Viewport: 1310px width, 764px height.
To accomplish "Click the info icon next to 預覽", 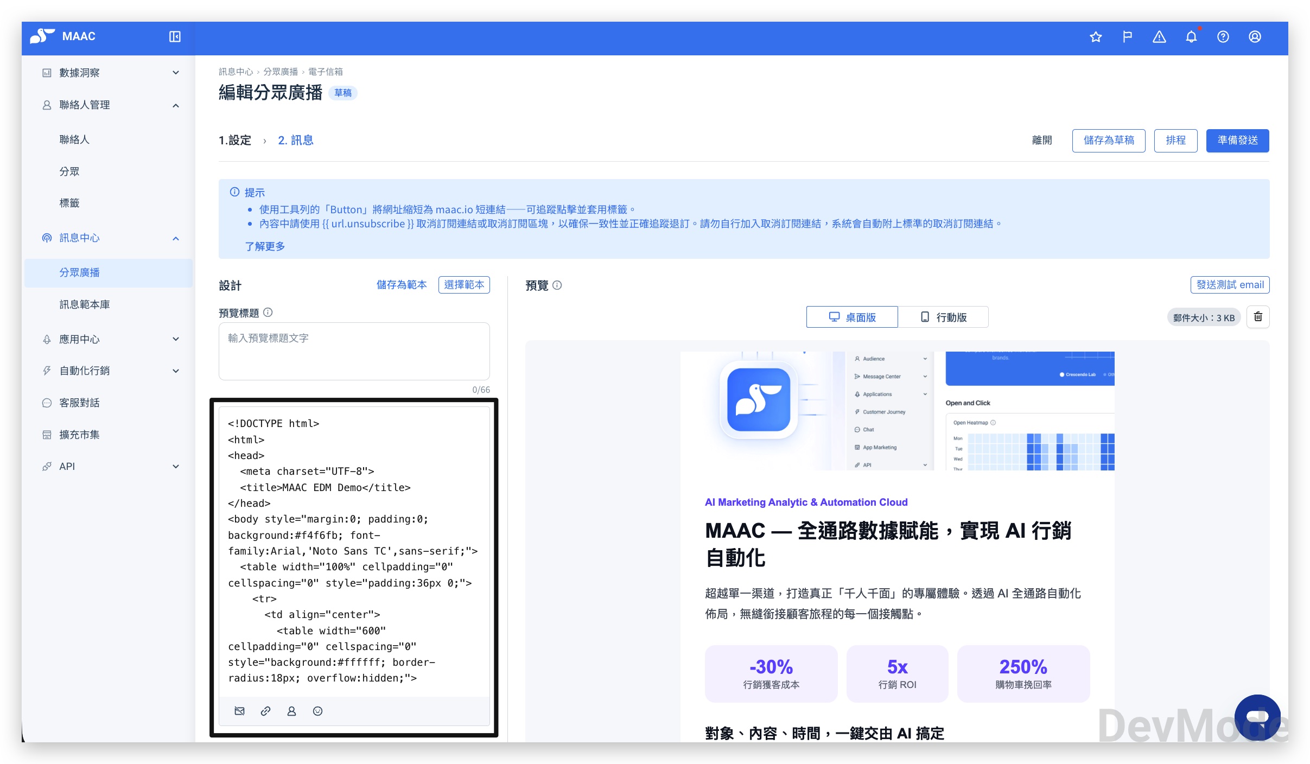I will point(557,285).
